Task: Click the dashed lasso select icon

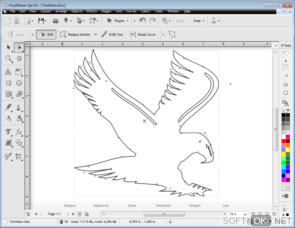Action: [172, 35]
